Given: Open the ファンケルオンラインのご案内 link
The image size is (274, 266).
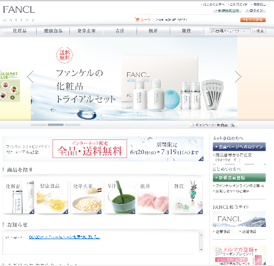Looking at the screenshot, I should [238, 185].
